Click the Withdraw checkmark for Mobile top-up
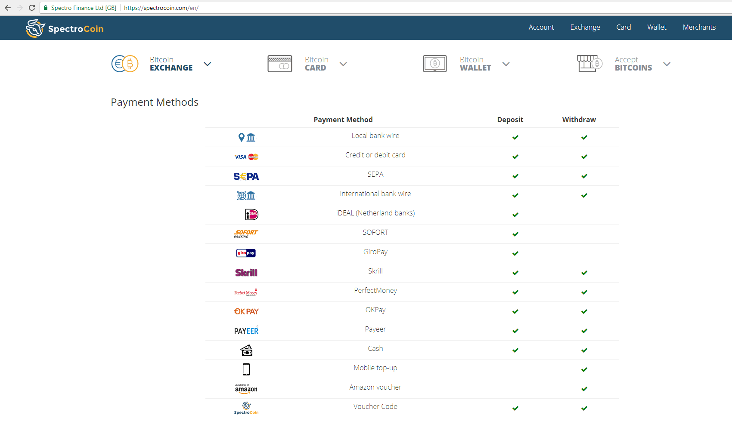The width and height of the screenshot is (732, 421). click(x=584, y=369)
